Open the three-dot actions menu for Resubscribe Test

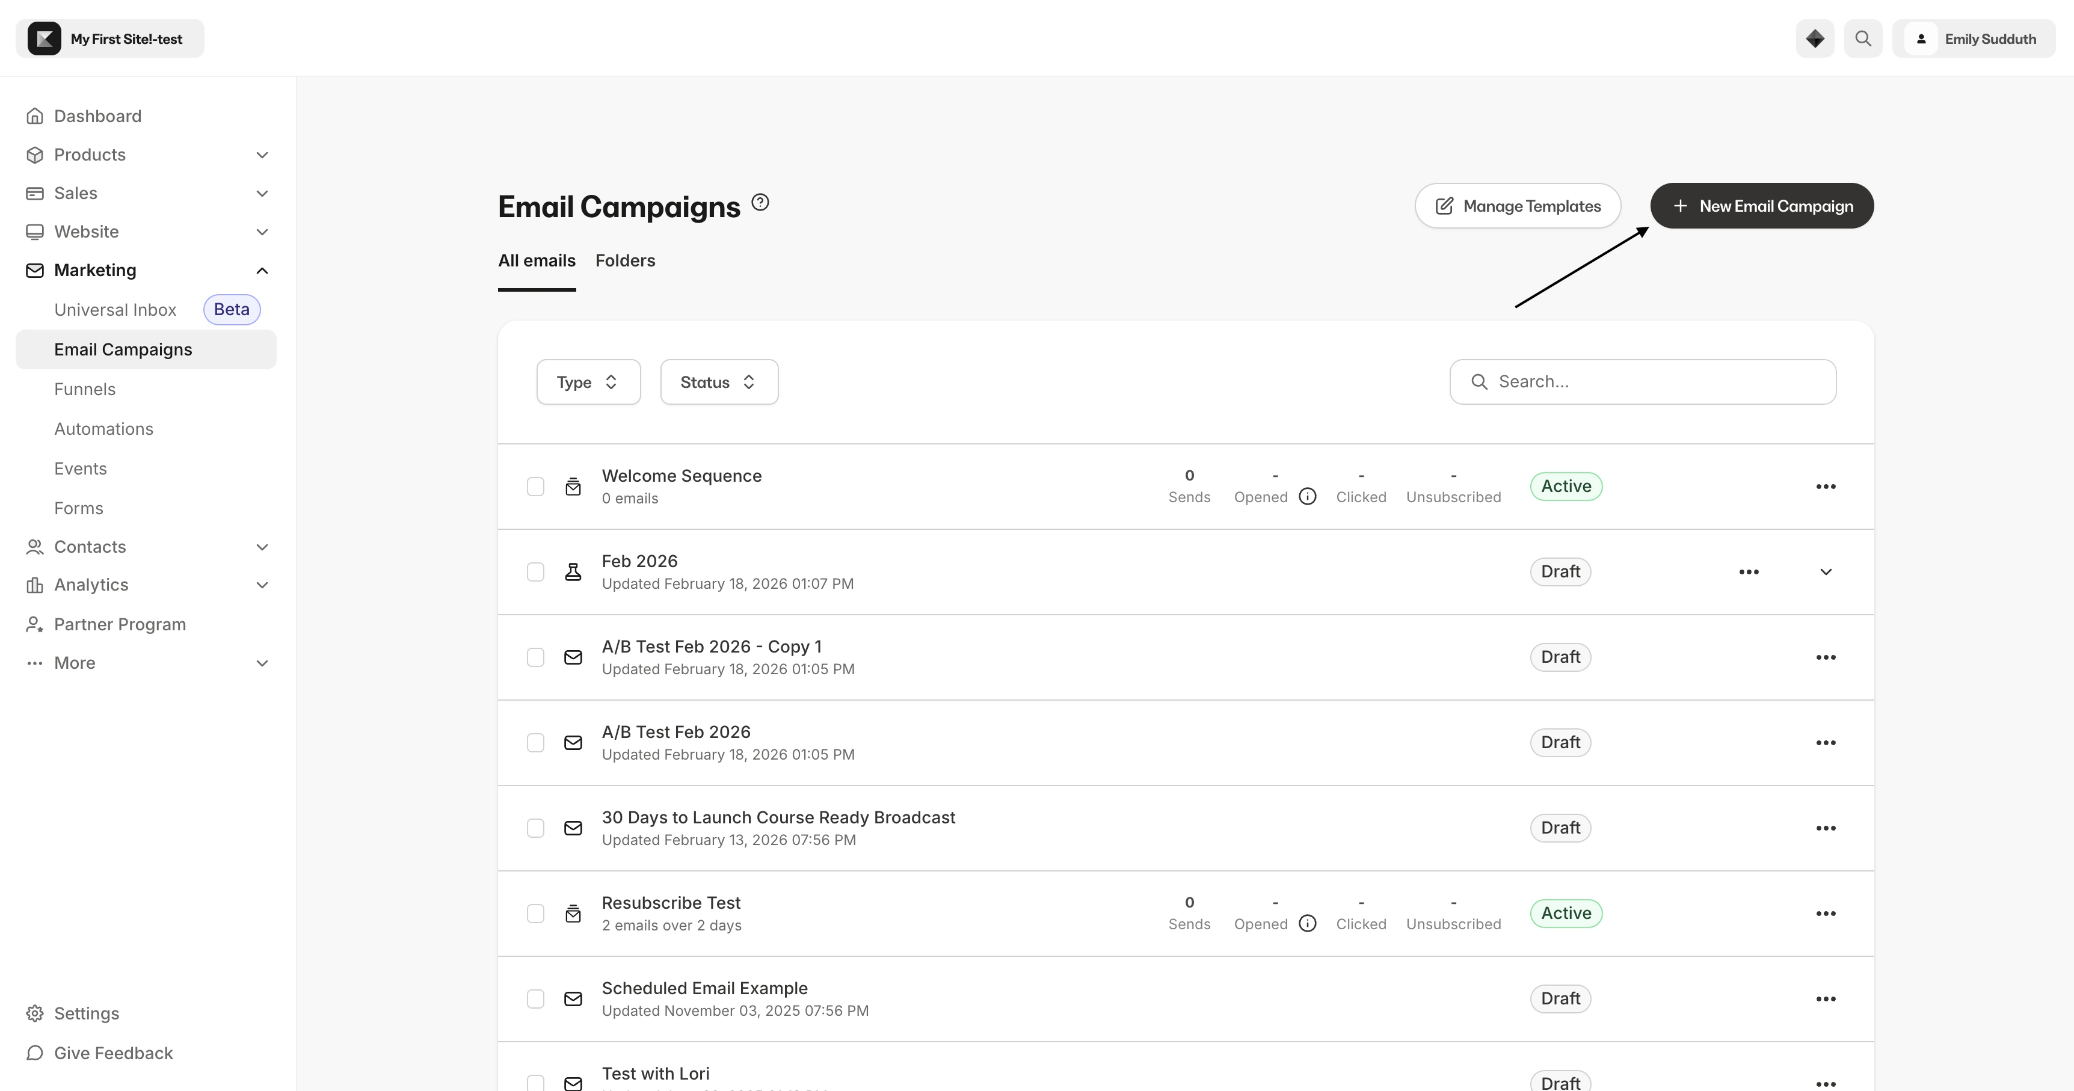(1825, 913)
